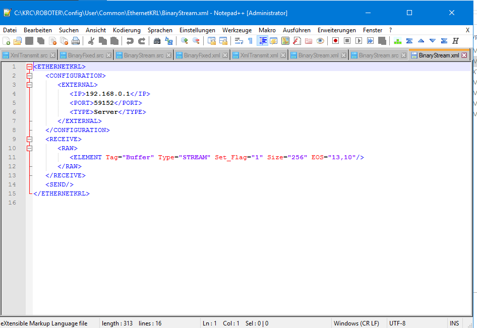Click the IP value 192.168.0.1
Viewport: 477px width, 328px height.
tap(108, 94)
